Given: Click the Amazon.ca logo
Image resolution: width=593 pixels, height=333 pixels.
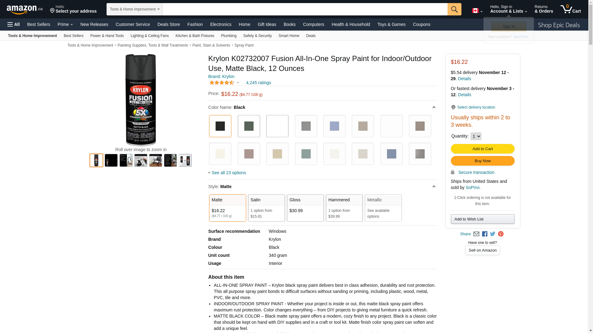Looking at the screenshot, I should tap(25, 10).
